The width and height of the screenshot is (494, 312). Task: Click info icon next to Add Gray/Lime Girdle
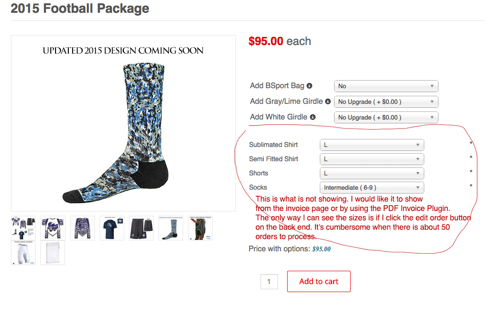327,101
